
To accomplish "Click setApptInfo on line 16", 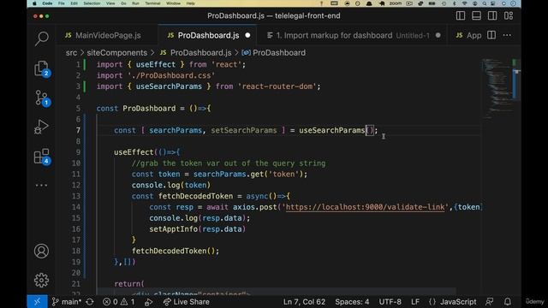I will click(x=173, y=229).
